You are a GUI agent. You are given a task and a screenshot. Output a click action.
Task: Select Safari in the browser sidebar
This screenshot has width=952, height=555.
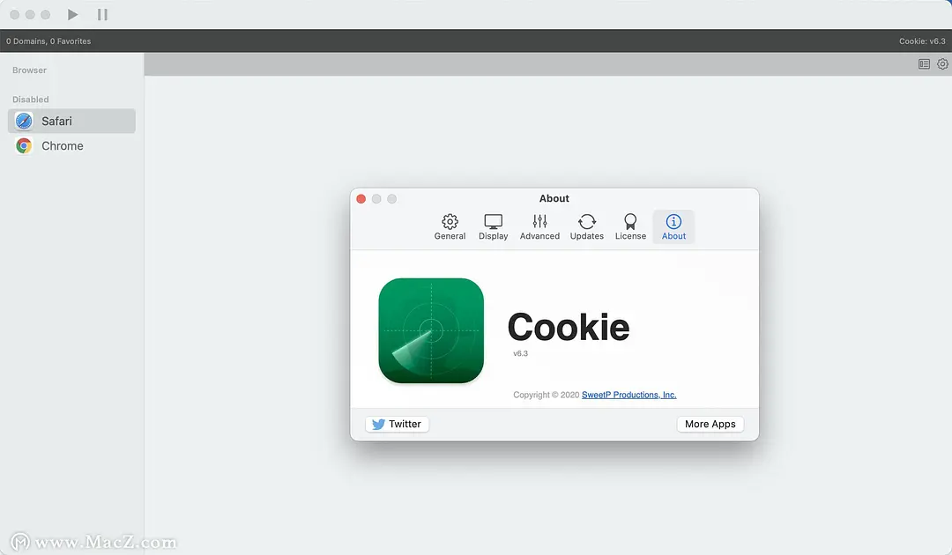[x=71, y=122]
